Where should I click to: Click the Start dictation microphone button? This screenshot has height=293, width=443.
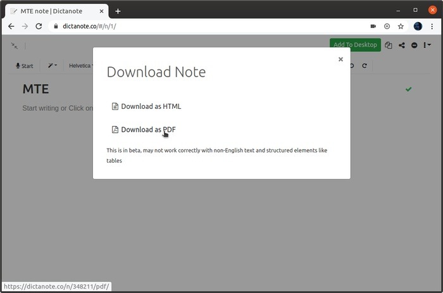[25, 66]
